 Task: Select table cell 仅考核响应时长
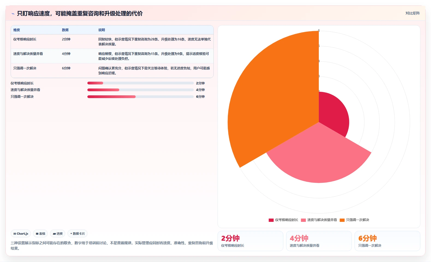(x=25, y=39)
